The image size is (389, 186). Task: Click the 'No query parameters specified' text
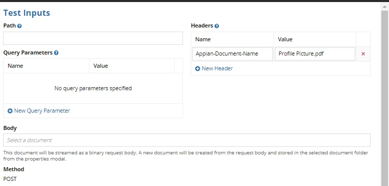point(93,88)
